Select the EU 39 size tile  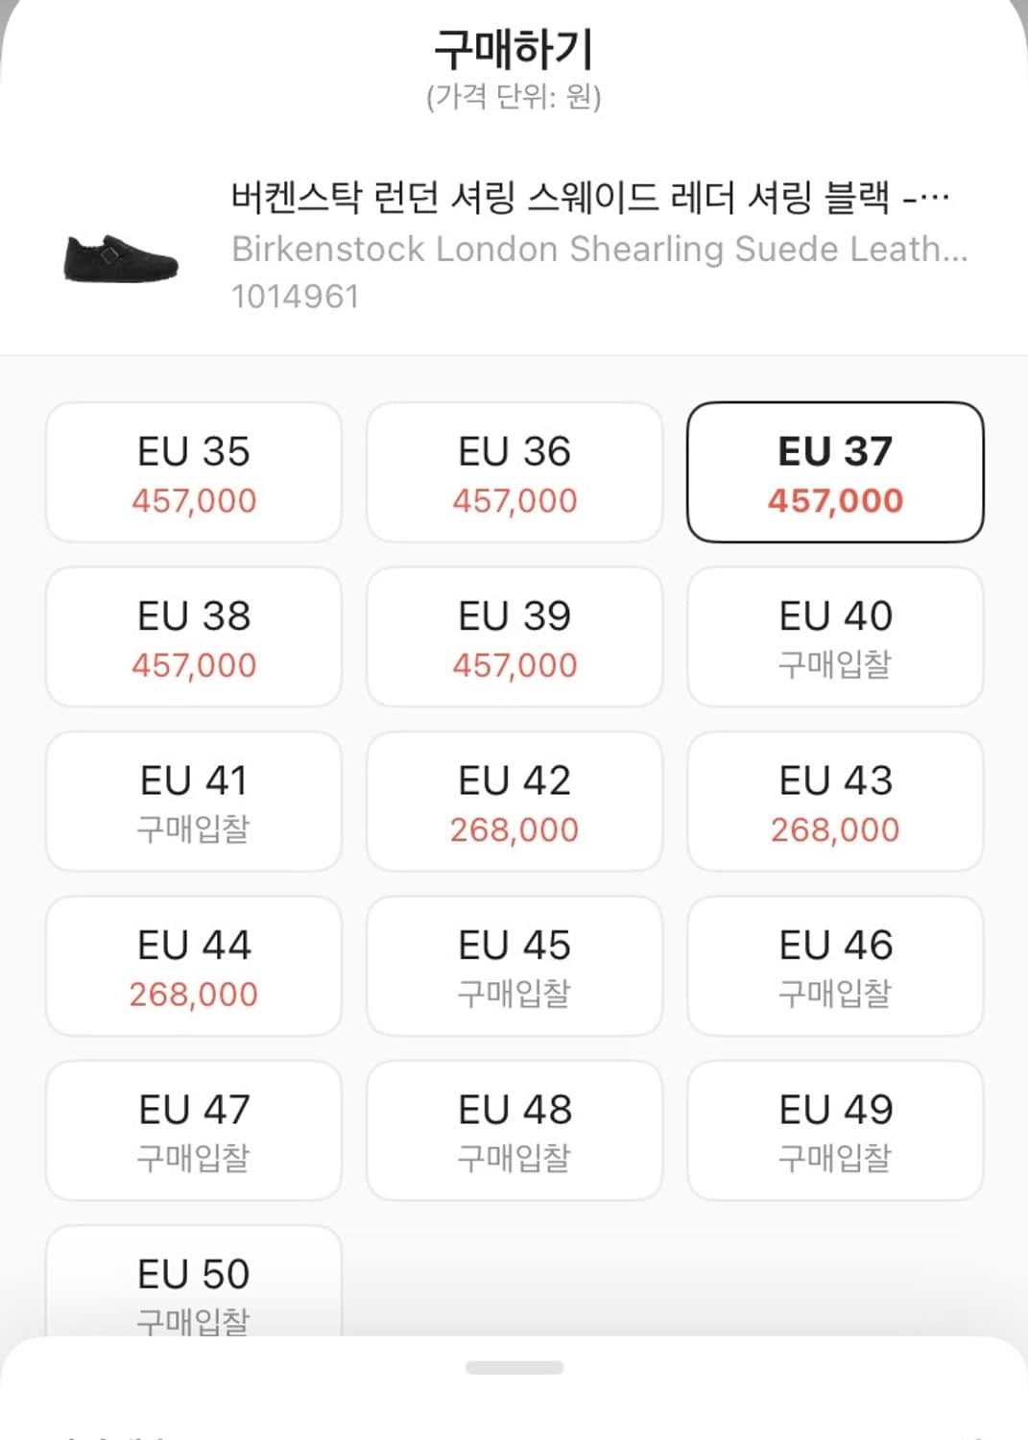pyautogui.click(x=514, y=637)
